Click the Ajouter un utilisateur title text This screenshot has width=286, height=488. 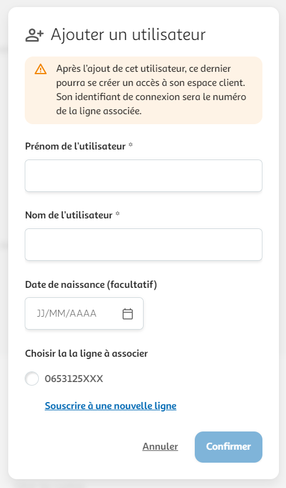(x=128, y=34)
